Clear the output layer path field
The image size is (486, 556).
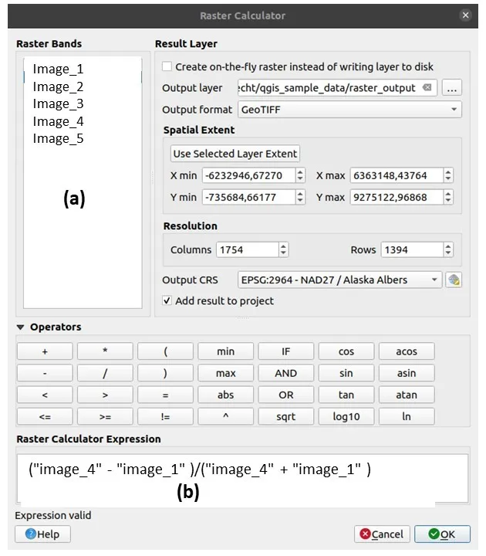427,88
